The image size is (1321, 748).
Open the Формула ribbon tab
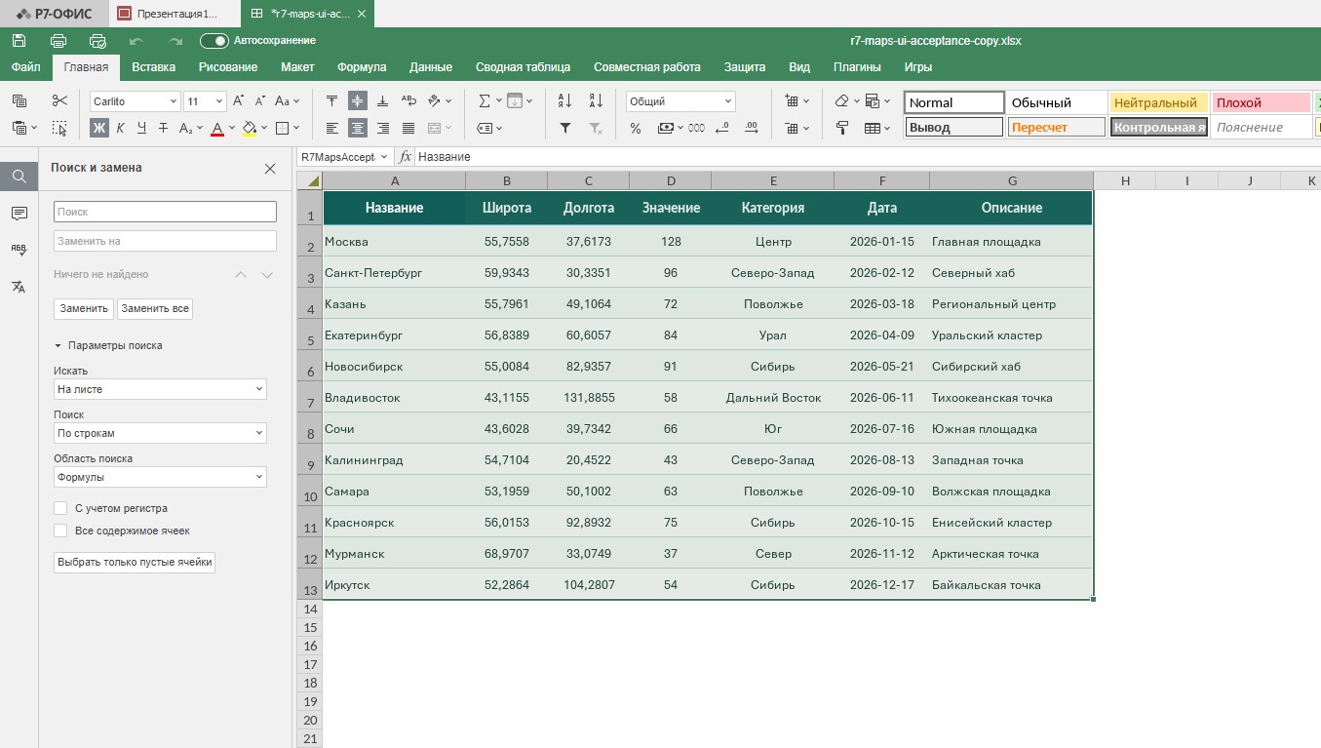pyautogui.click(x=362, y=67)
